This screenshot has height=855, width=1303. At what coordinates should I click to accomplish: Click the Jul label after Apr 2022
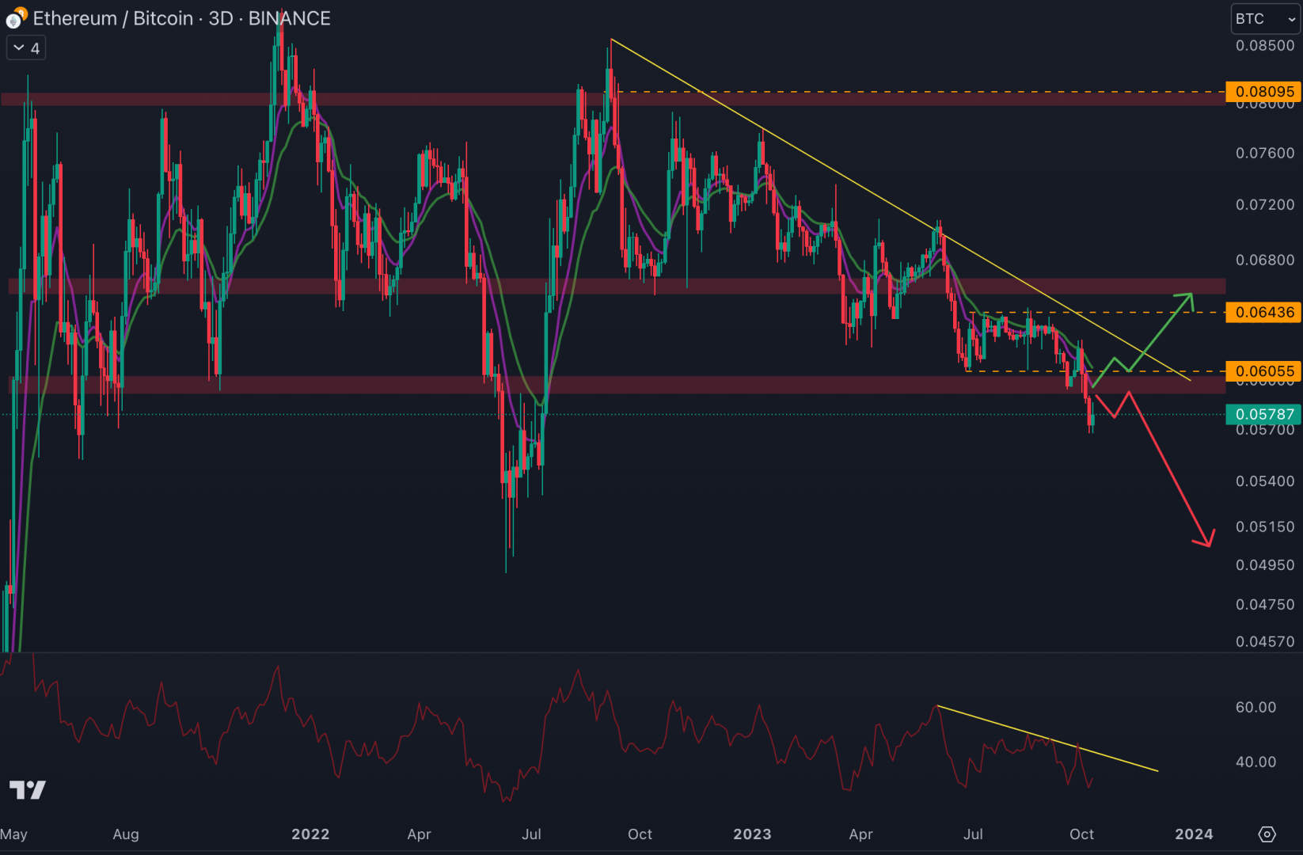coord(531,834)
